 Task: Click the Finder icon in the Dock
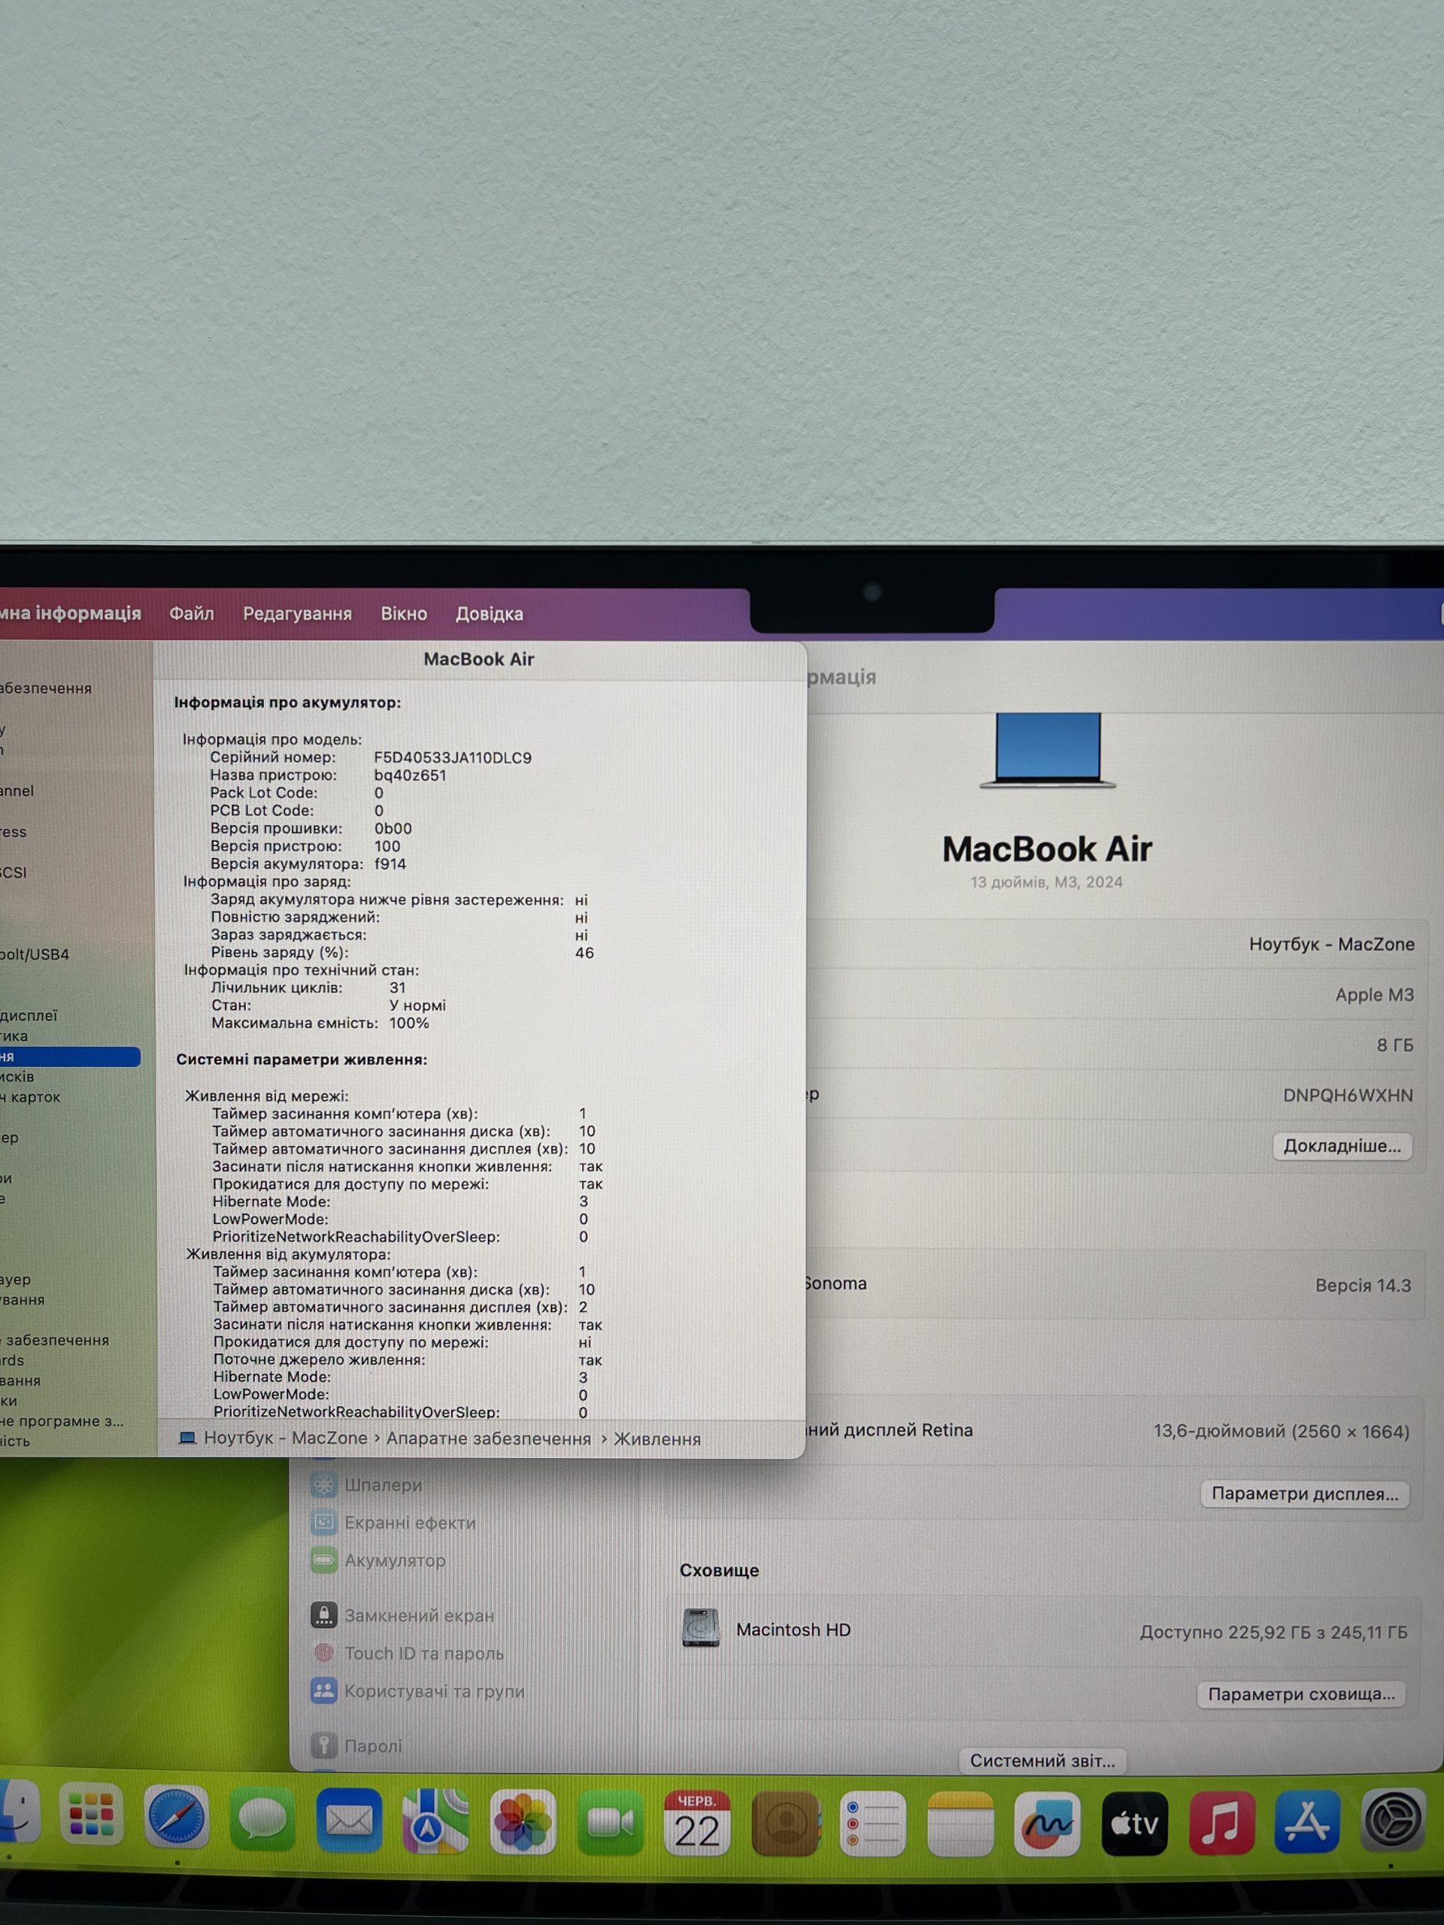(x=19, y=1814)
